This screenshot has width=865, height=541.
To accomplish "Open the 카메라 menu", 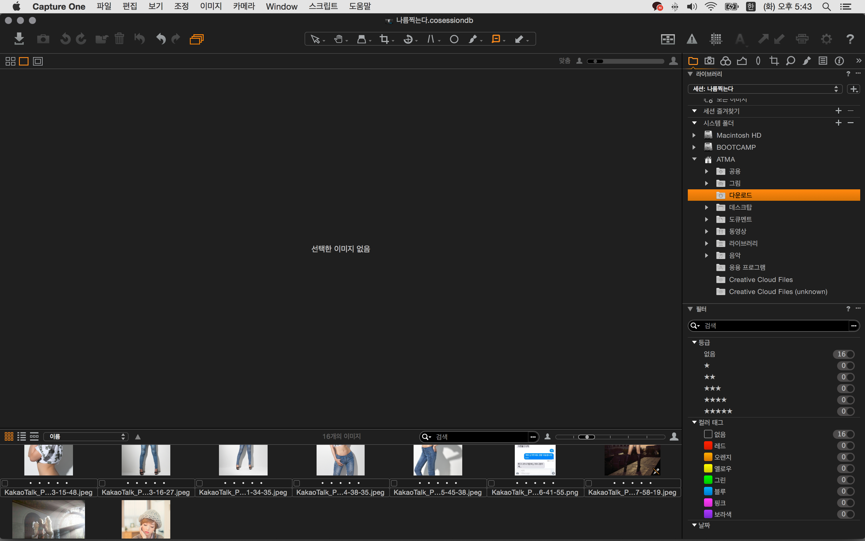I will pyautogui.click(x=244, y=6).
